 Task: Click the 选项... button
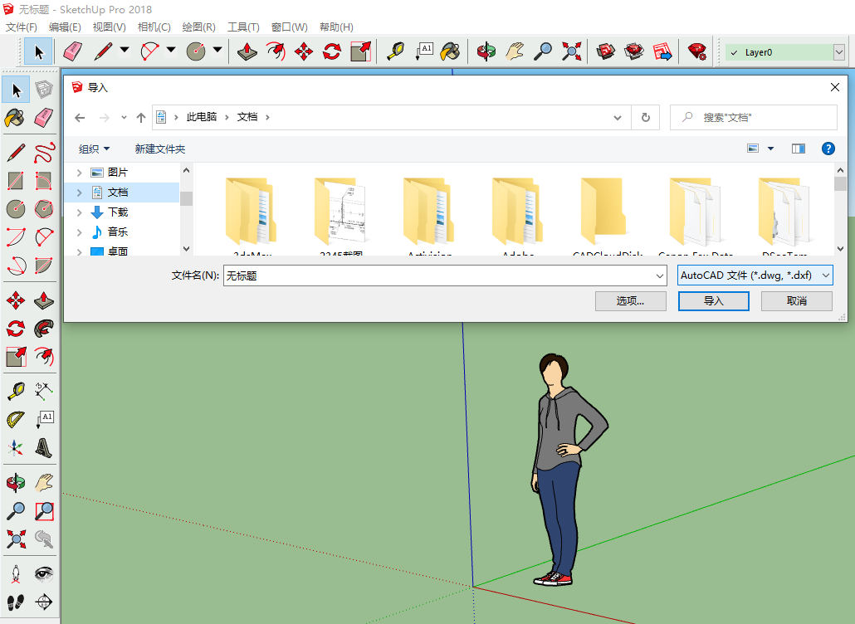coord(630,301)
